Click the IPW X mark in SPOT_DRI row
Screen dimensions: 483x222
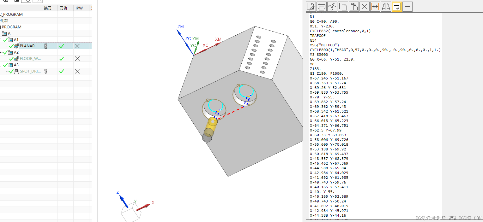[77, 71]
